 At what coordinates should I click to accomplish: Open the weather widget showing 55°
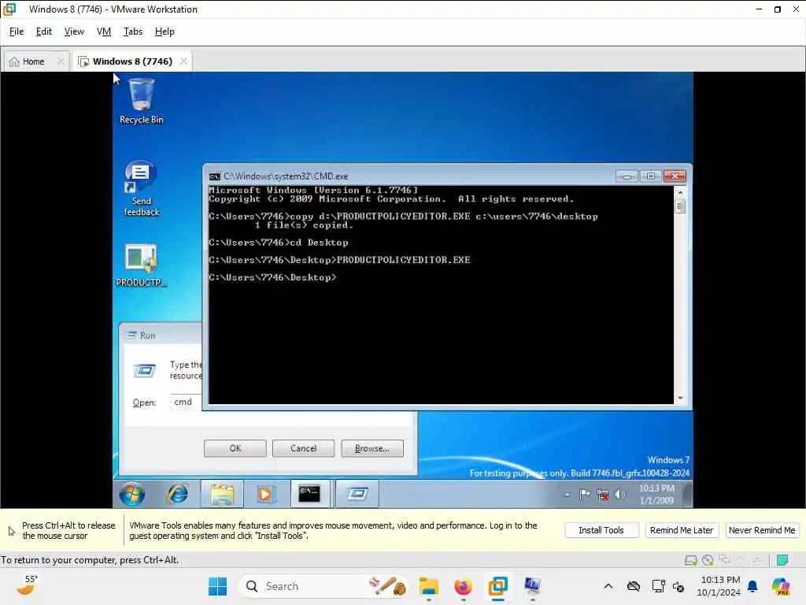(28, 585)
